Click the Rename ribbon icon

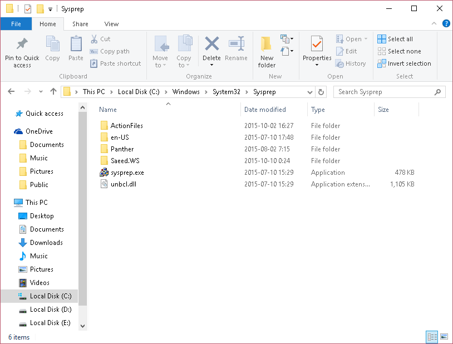237,44
